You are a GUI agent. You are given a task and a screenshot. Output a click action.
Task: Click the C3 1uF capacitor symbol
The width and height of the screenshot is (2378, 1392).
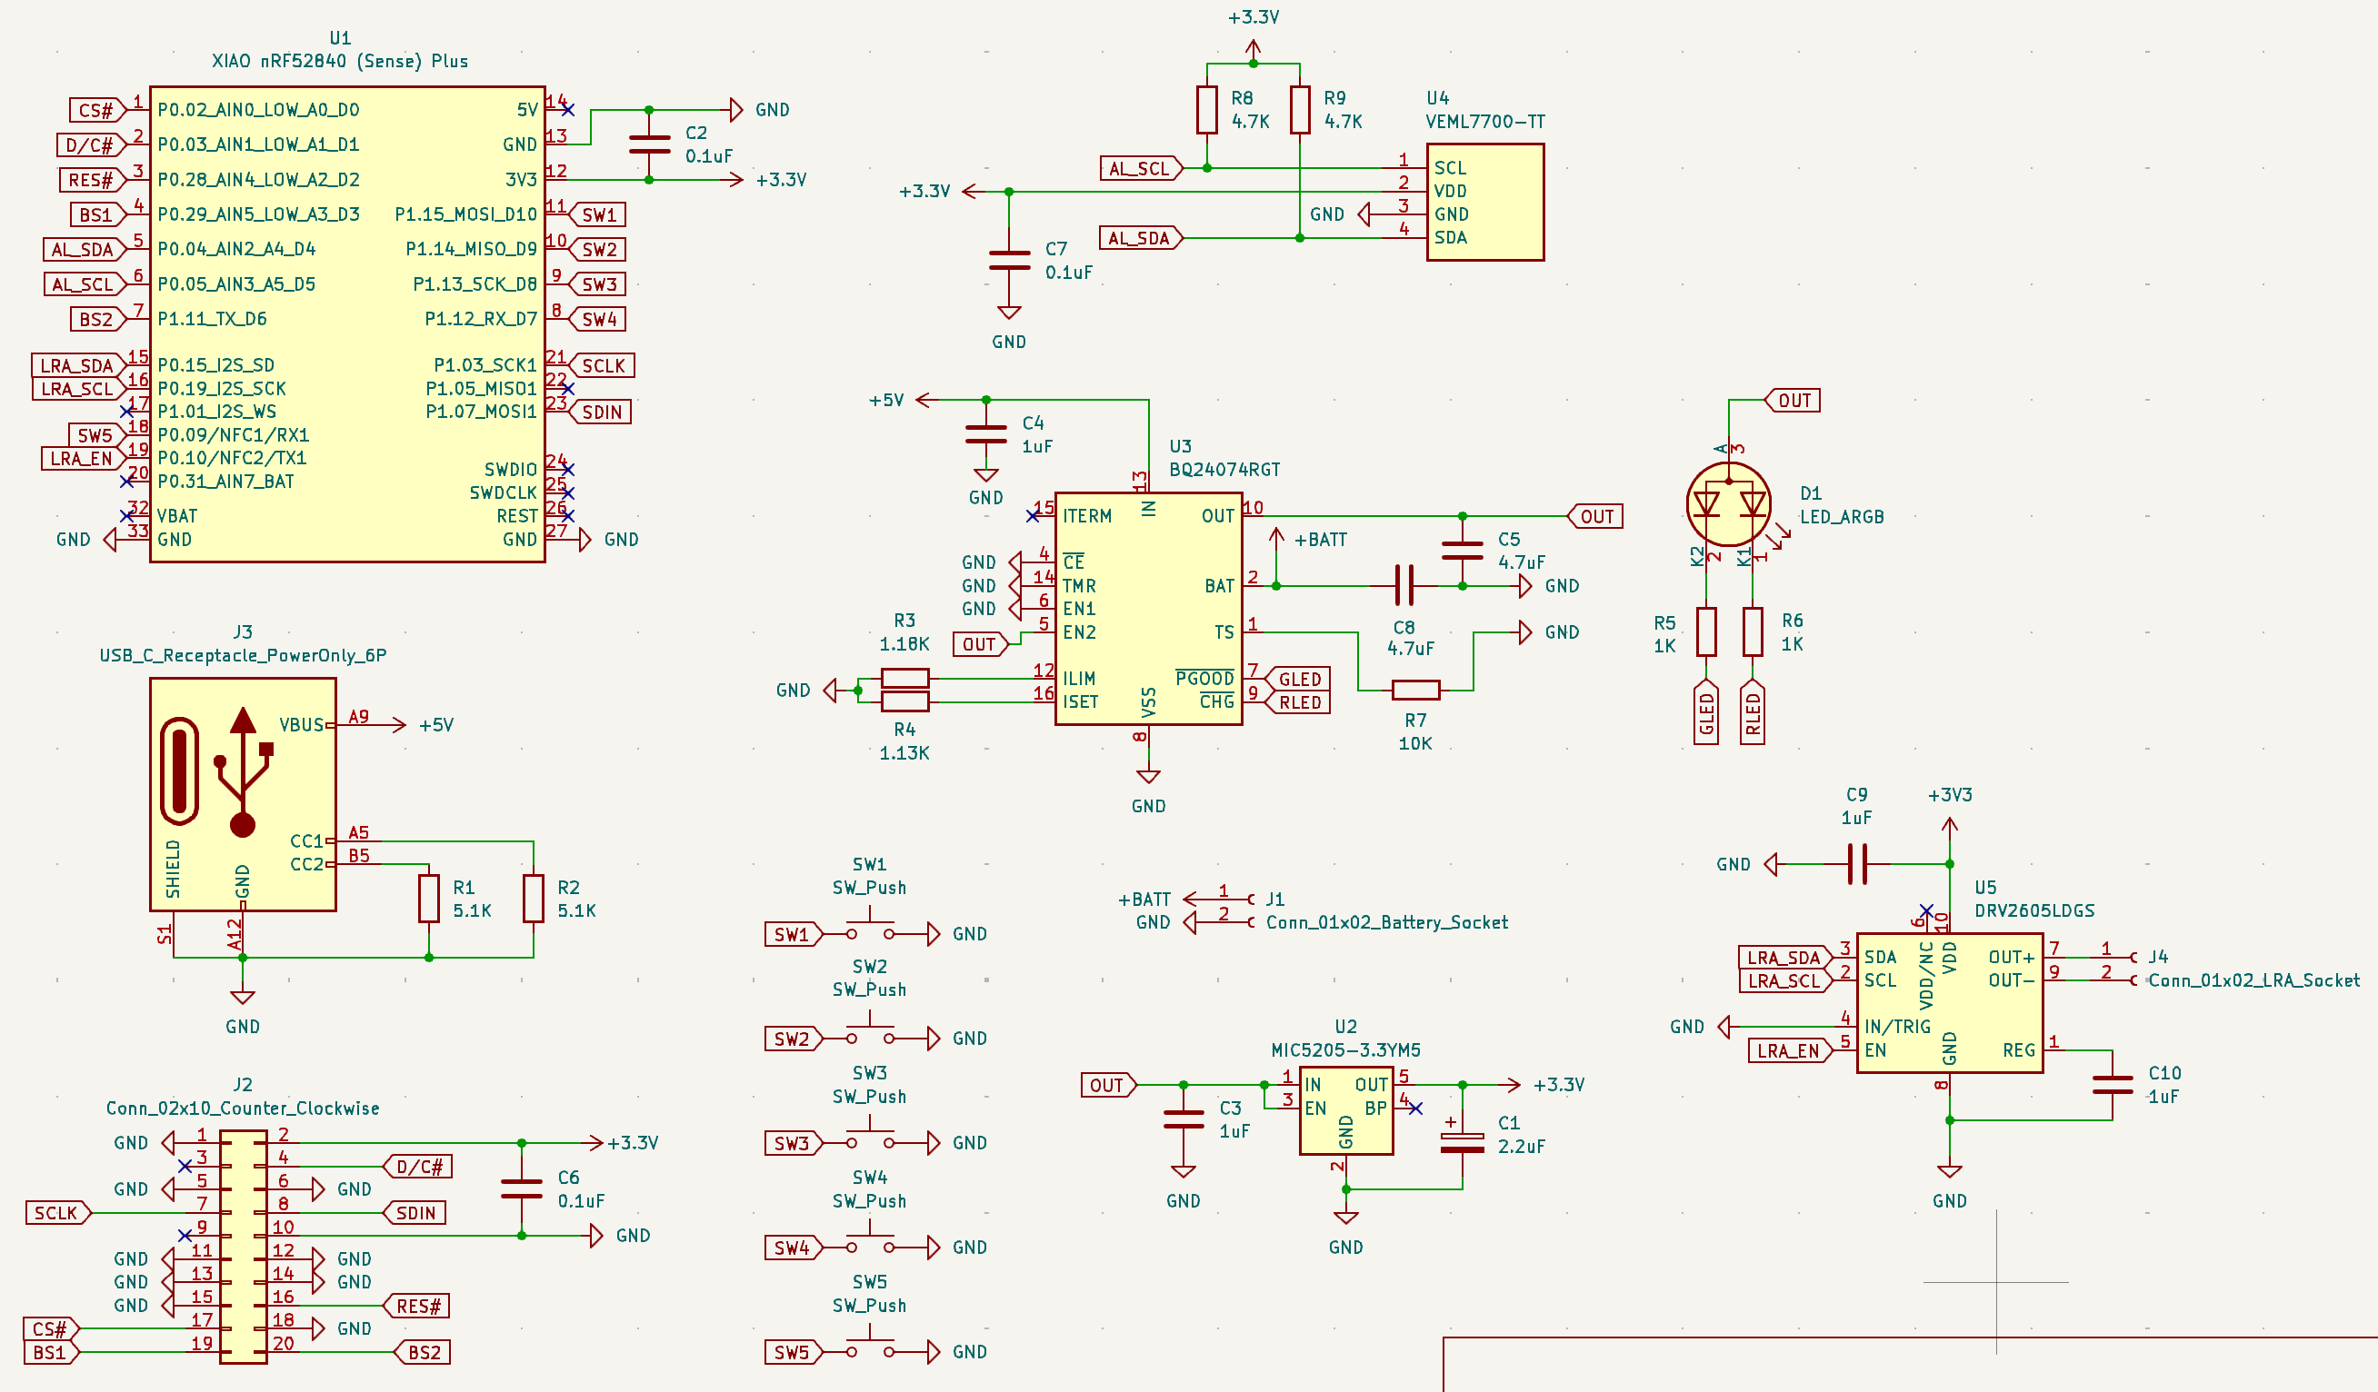(x=1184, y=1119)
